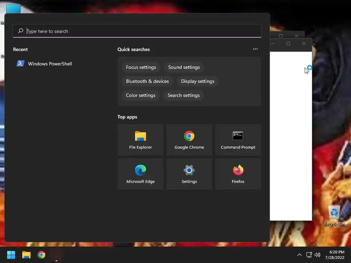This screenshot has height=263, width=351.
Task: Close the front white window
Action: pyautogui.click(x=304, y=43)
